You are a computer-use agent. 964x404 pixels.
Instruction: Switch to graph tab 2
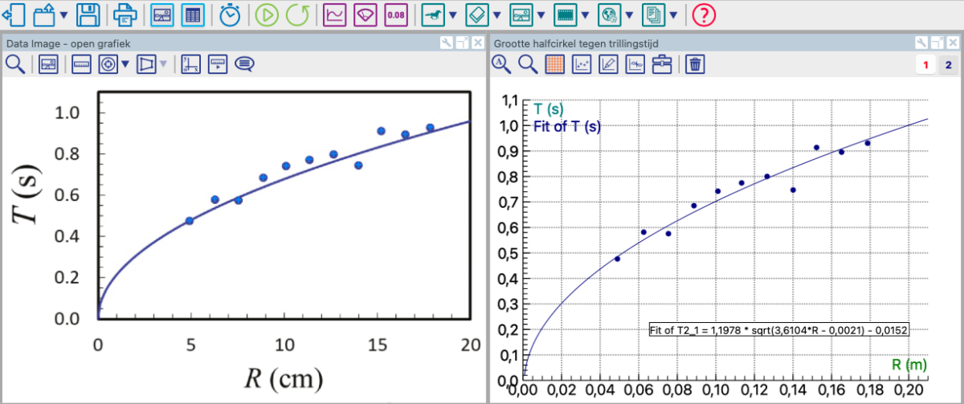click(948, 65)
